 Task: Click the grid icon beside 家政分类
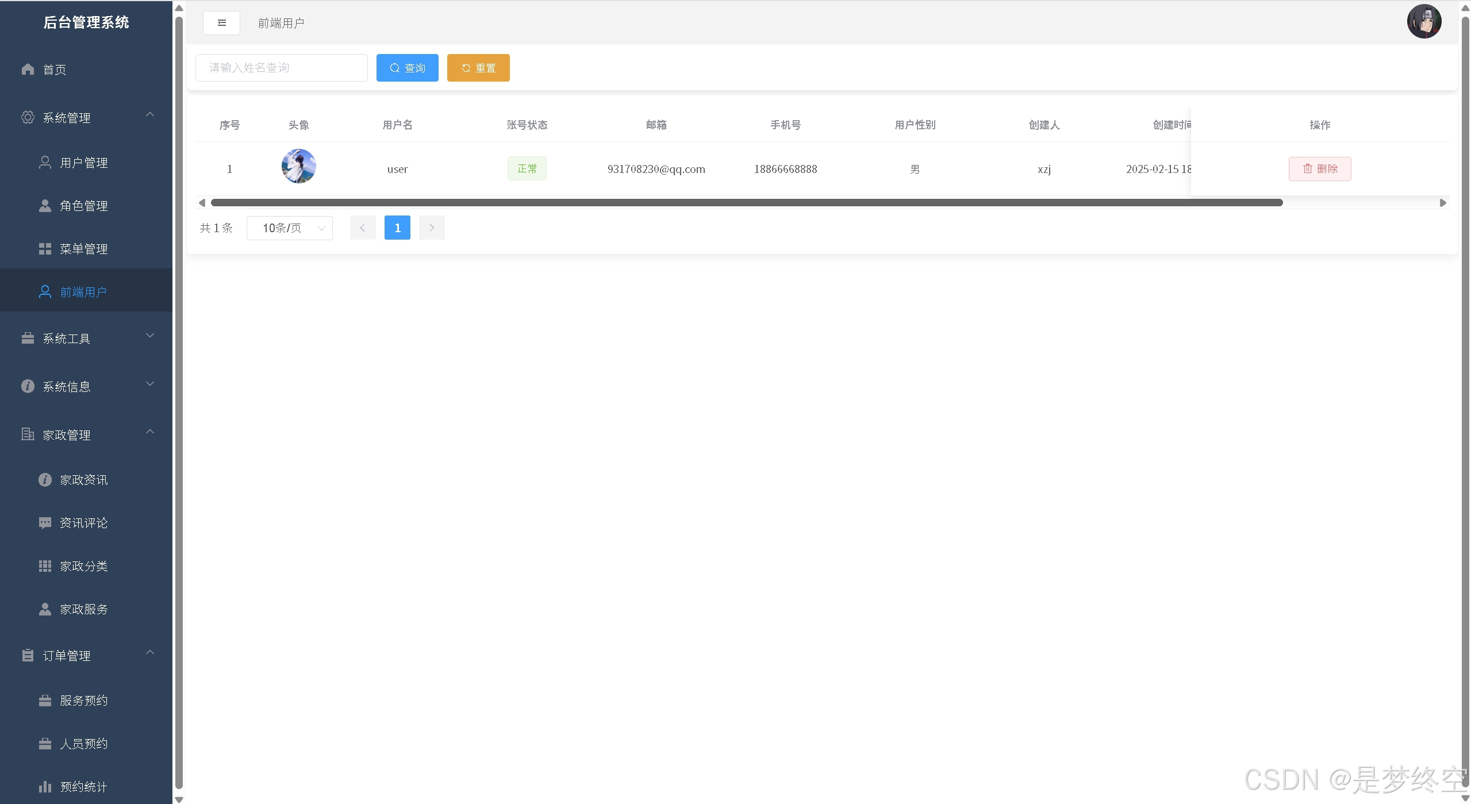[45, 566]
